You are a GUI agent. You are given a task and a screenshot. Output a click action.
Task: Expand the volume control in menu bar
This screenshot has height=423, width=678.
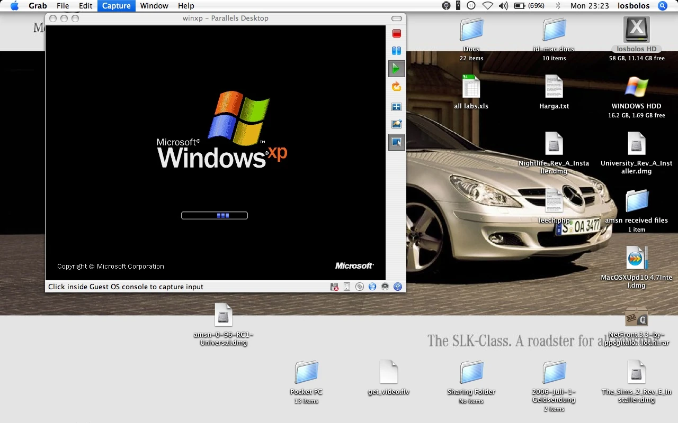point(503,6)
